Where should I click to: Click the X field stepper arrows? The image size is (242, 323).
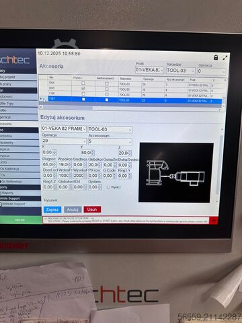pyautogui.click(x=54, y=153)
